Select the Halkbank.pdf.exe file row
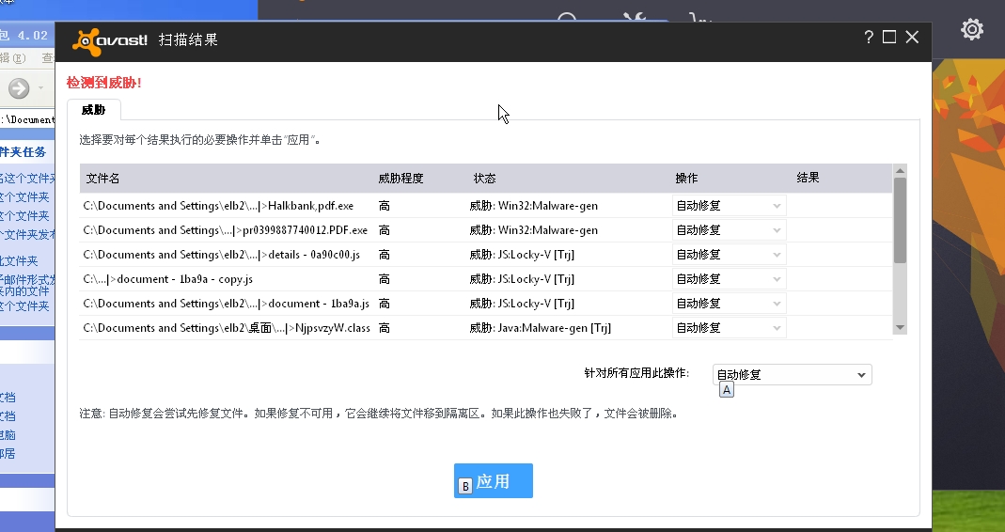1005x532 pixels. 226,206
